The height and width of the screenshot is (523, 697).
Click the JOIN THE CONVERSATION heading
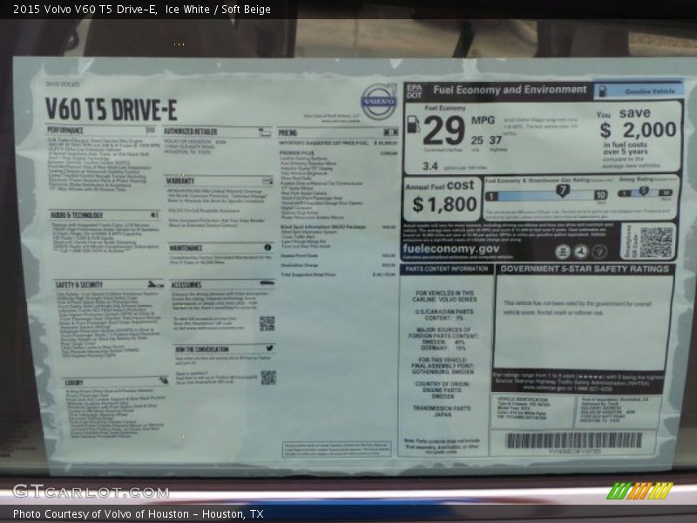tap(202, 350)
